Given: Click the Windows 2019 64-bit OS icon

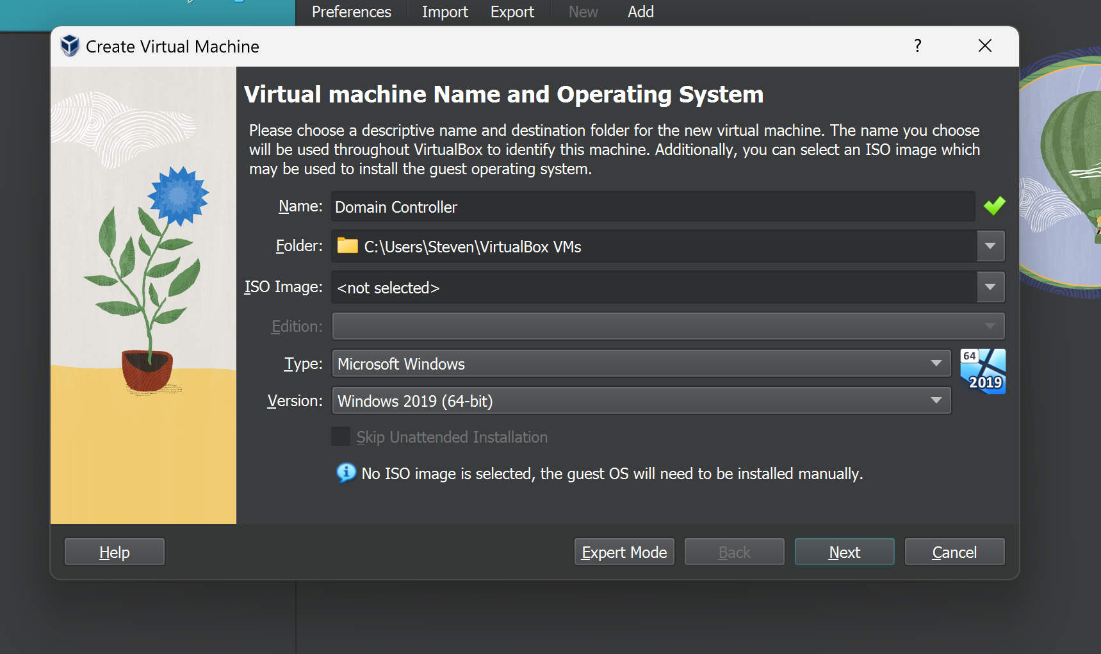Looking at the screenshot, I should click(x=983, y=372).
